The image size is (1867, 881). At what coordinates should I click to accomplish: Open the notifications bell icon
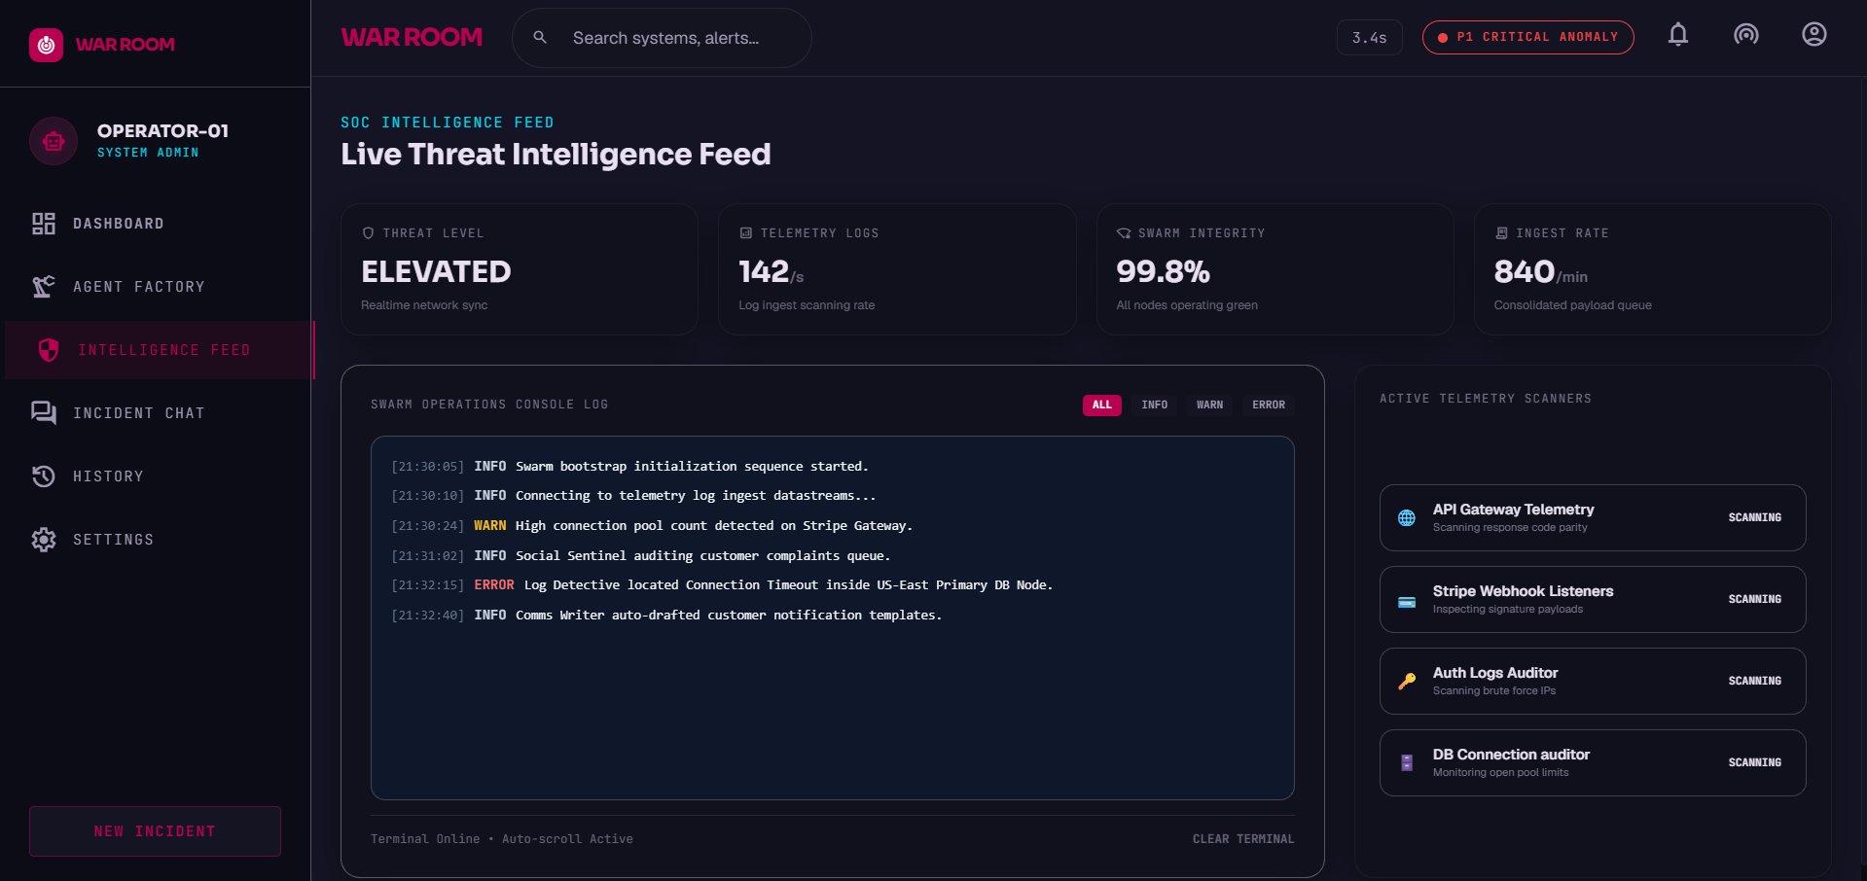(x=1678, y=35)
